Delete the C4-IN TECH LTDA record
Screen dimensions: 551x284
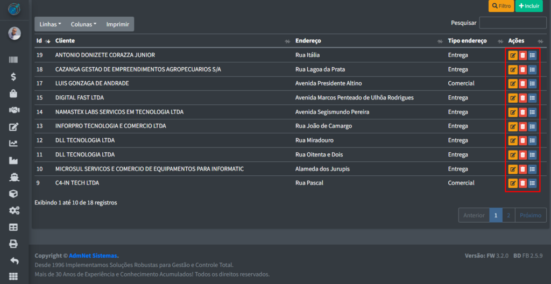coord(522,183)
